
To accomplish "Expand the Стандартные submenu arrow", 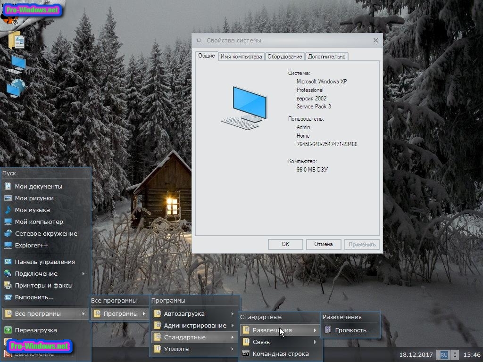I will pos(232,337).
